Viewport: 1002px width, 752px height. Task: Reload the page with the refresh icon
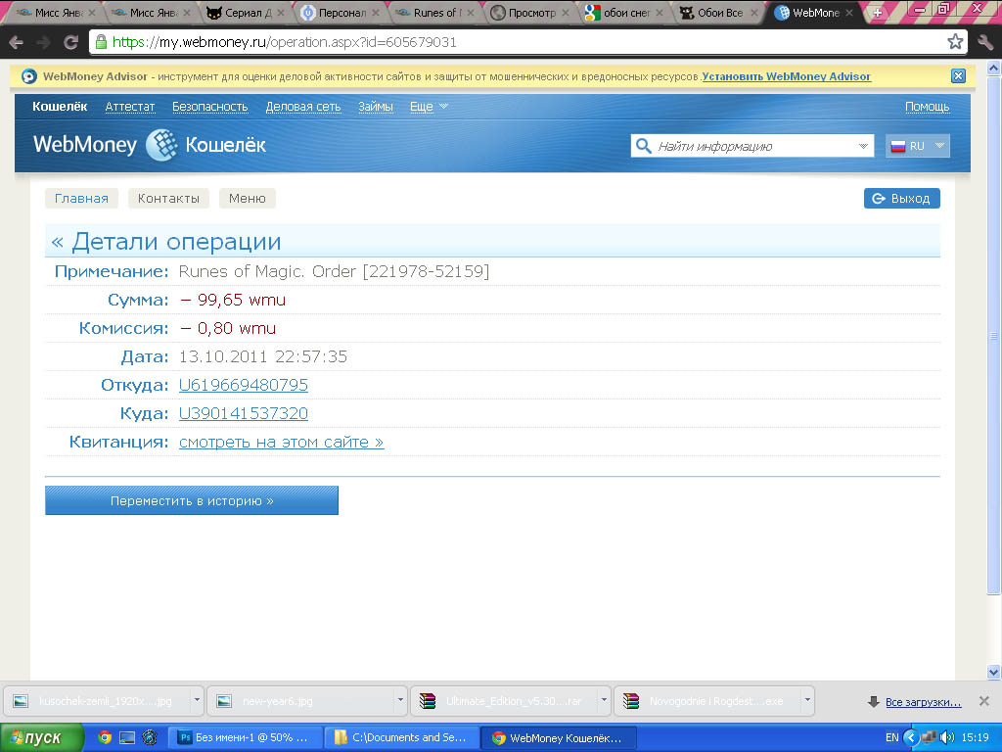[70, 42]
